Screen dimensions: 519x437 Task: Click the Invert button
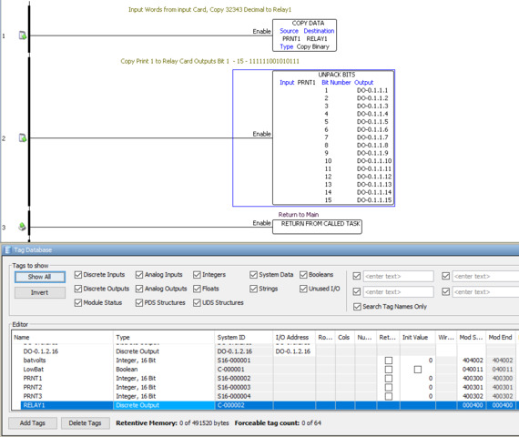40,292
